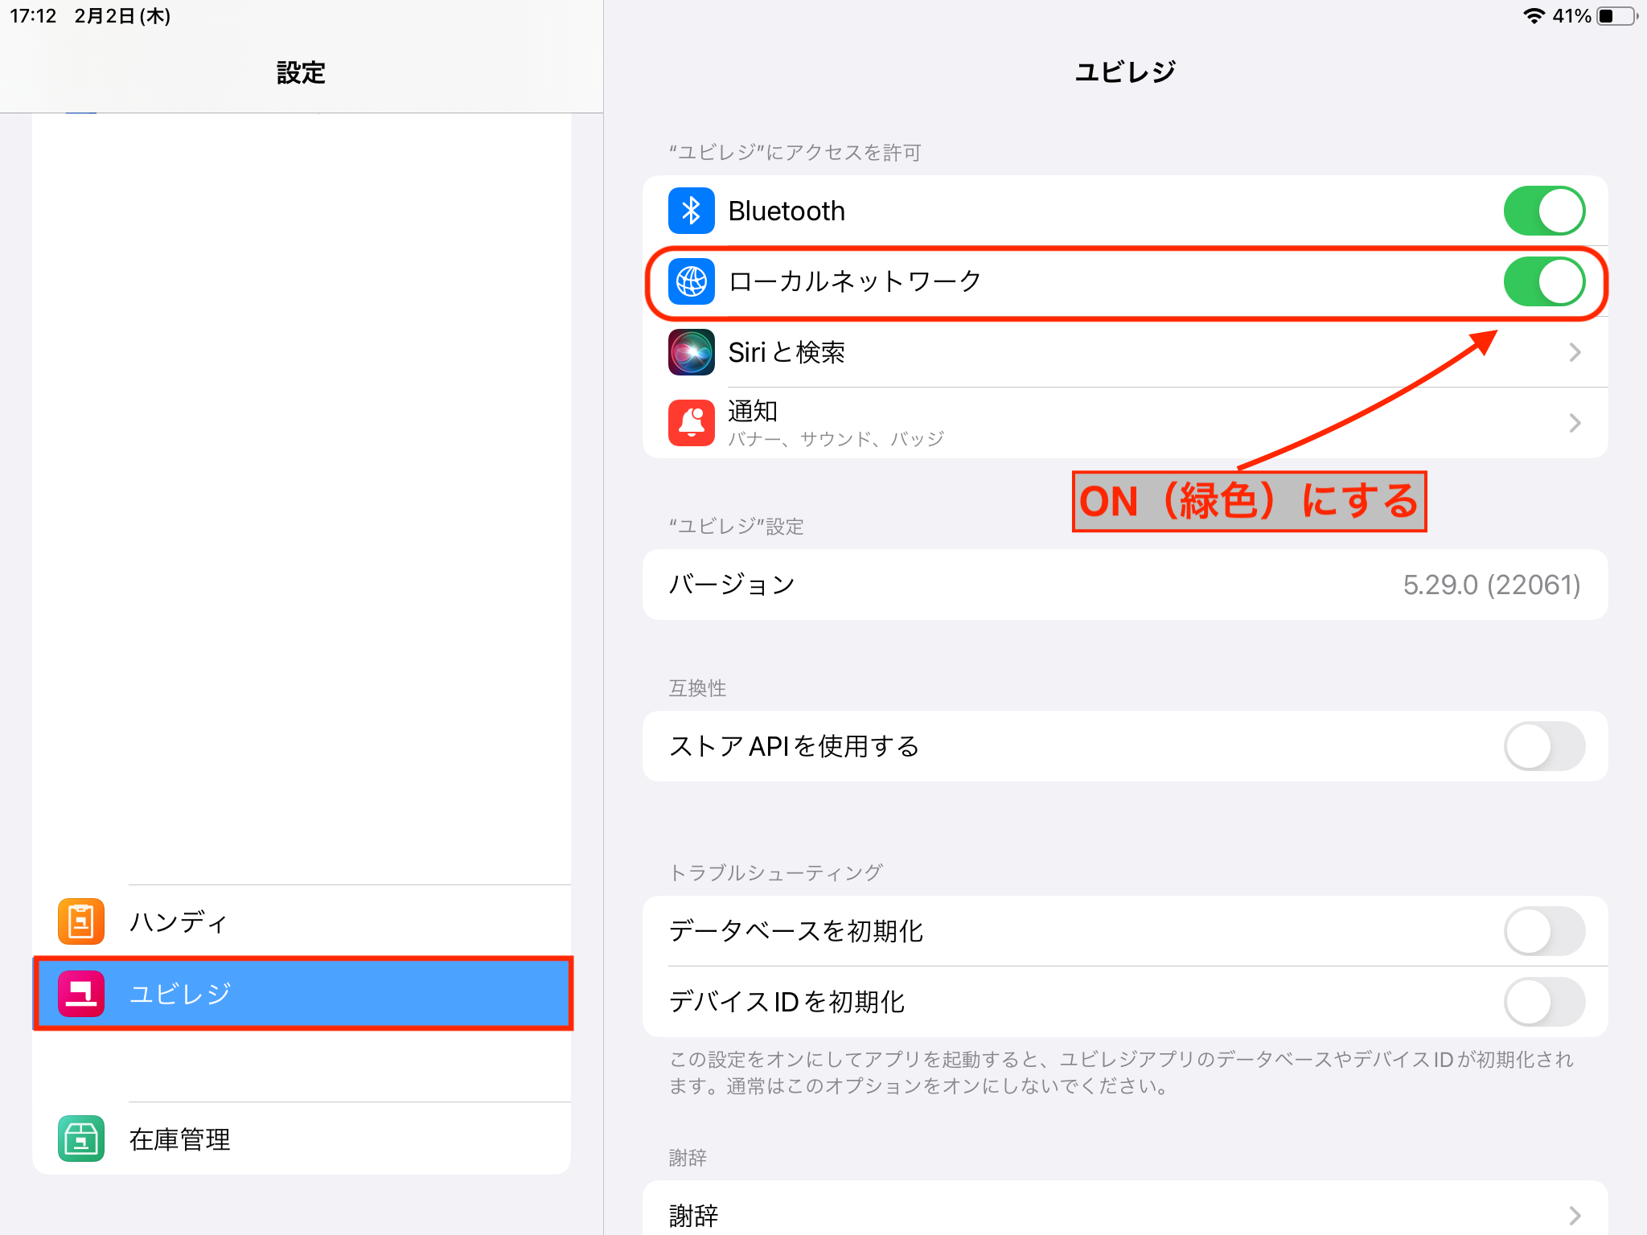Toggle デバイス ID を初期化 switch
The height and width of the screenshot is (1235, 1647).
click(x=1544, y=1002)
